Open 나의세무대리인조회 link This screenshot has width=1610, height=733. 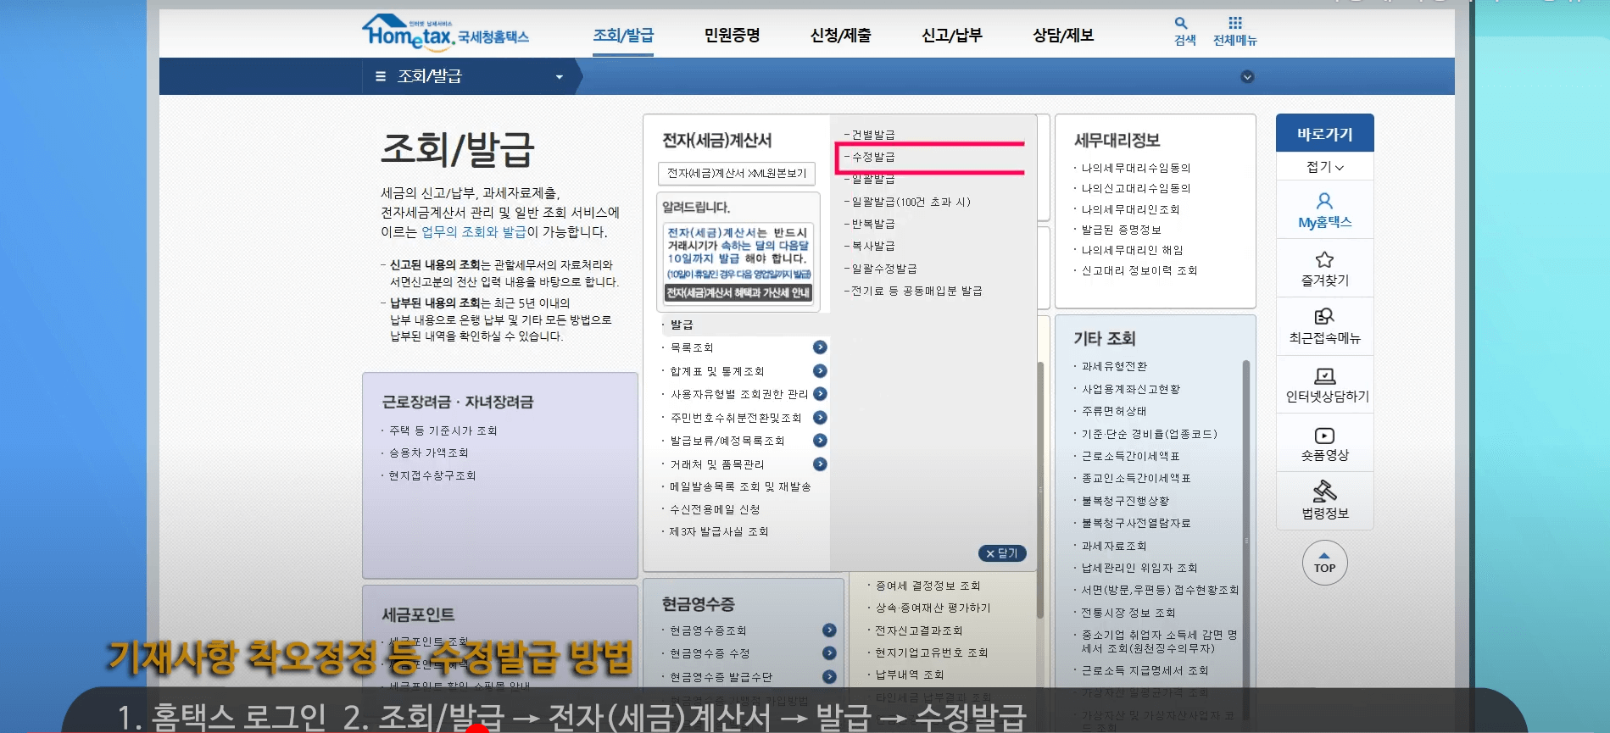[x=1130, y=209]
